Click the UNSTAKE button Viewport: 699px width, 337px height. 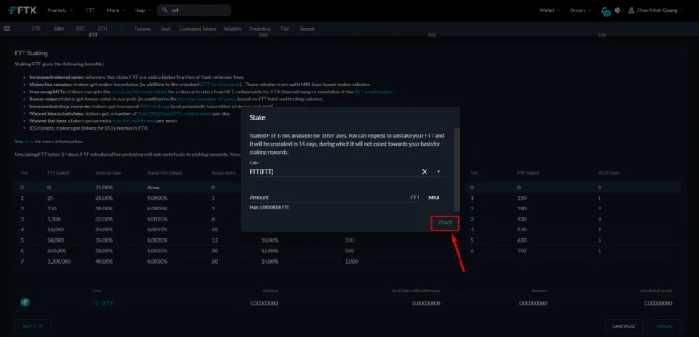[x=624, y=327]
